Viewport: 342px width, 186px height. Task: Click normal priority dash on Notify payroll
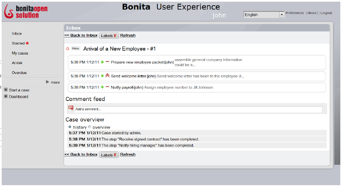107,87
